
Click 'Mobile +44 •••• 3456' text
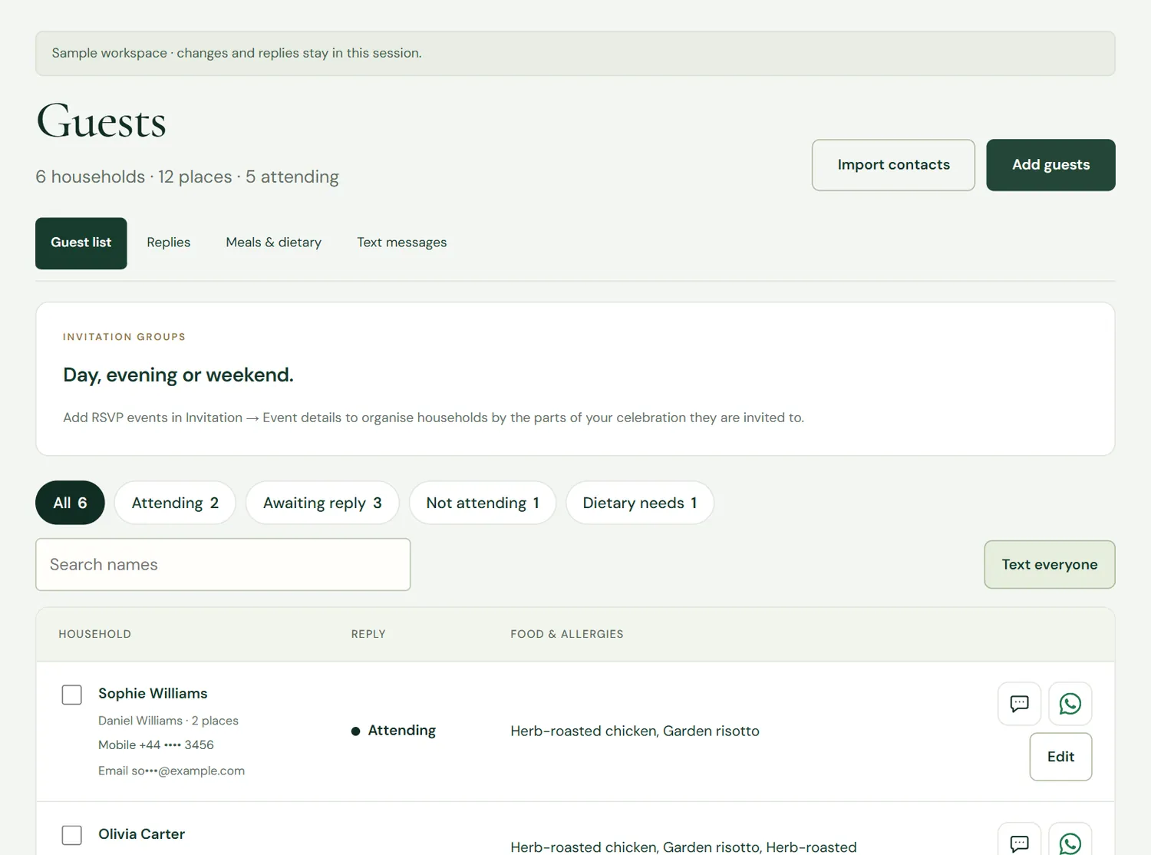coord(156,745)
